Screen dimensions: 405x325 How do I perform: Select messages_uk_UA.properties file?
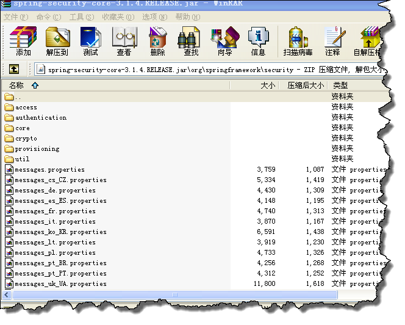coord(56,283)
